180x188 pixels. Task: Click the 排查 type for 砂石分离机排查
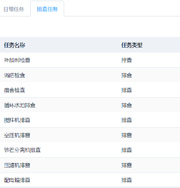pos(127,150)
